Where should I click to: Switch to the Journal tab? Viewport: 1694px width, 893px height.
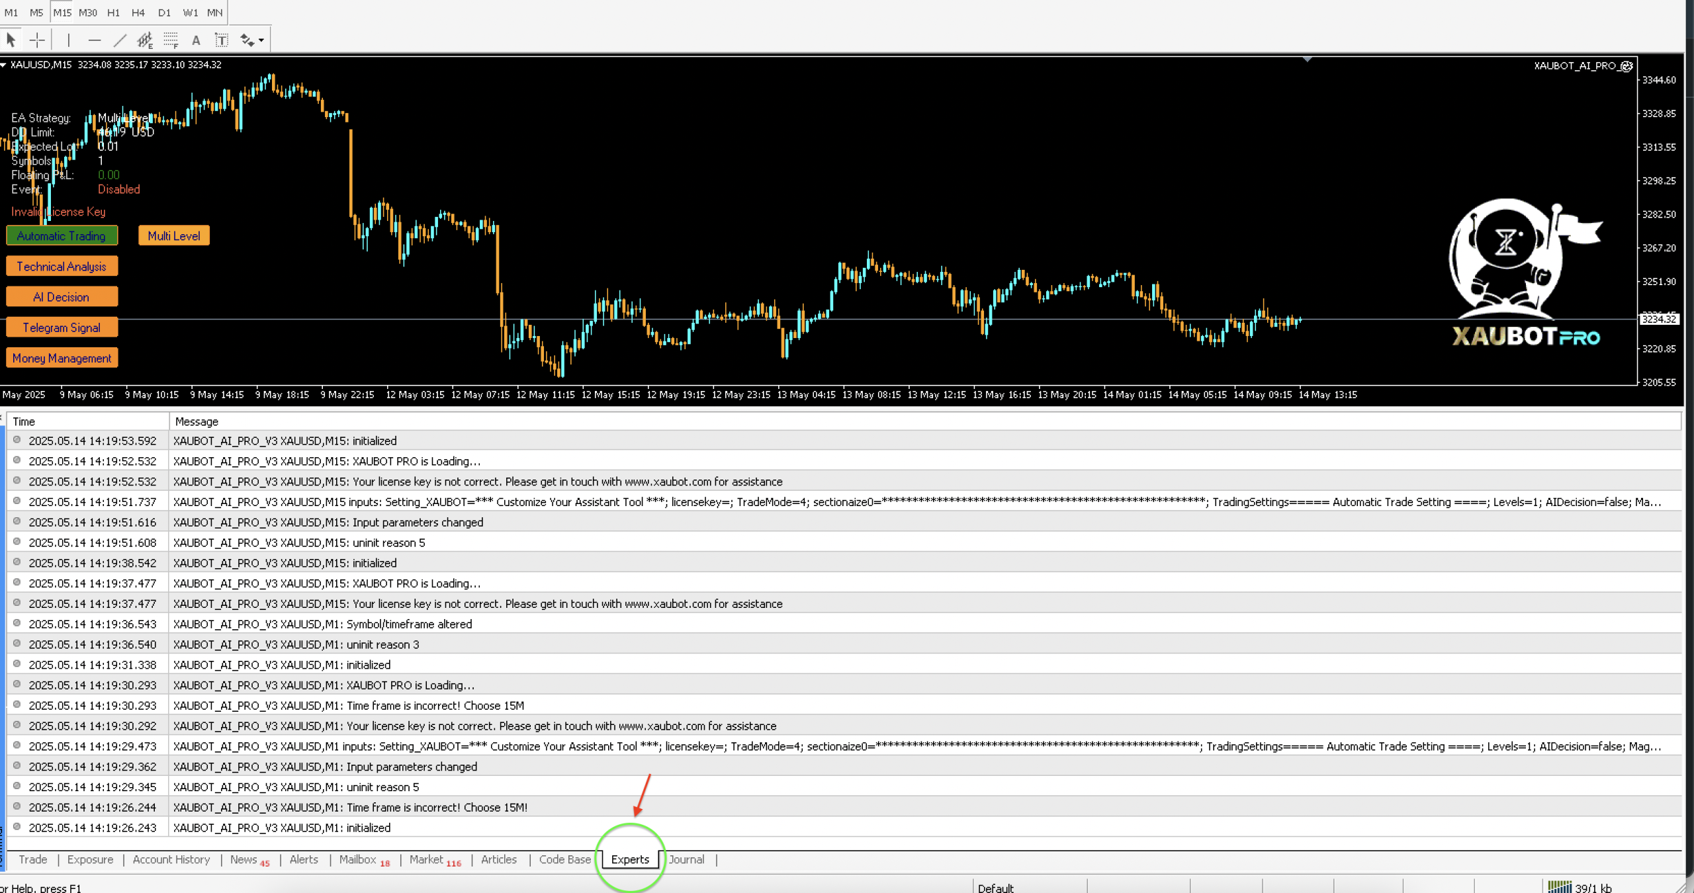(686, 859)
